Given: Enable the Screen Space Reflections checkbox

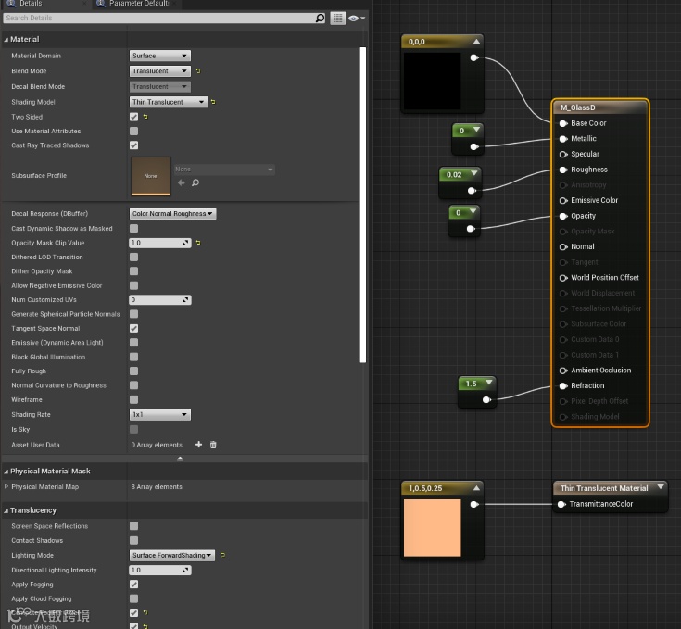Looking at the screenshot, I should pos(133,526).
